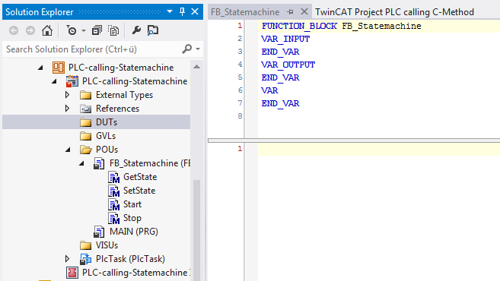The height and width of the screenshot is (281, 500).
Task: Select the SetState method label
Action: point(139,191)
